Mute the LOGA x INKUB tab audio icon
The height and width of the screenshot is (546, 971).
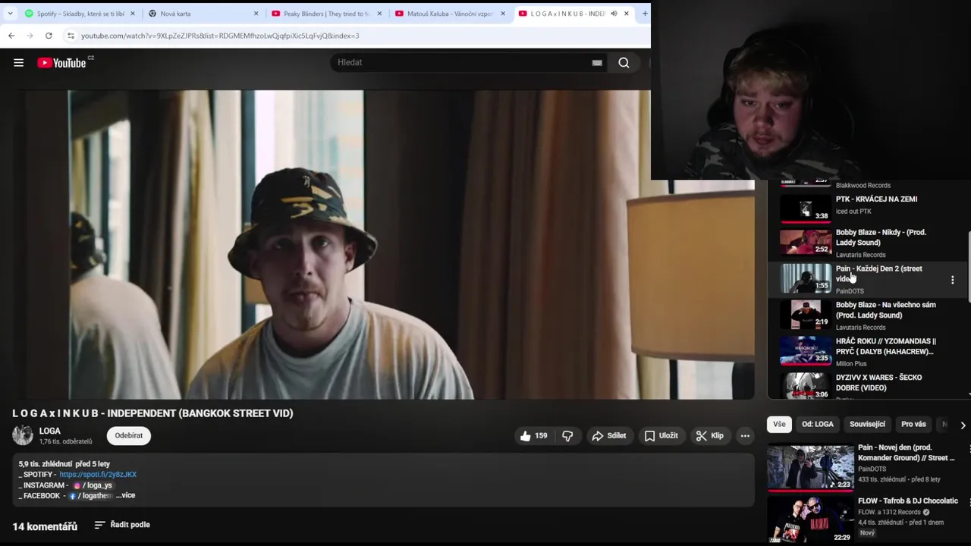614,14
